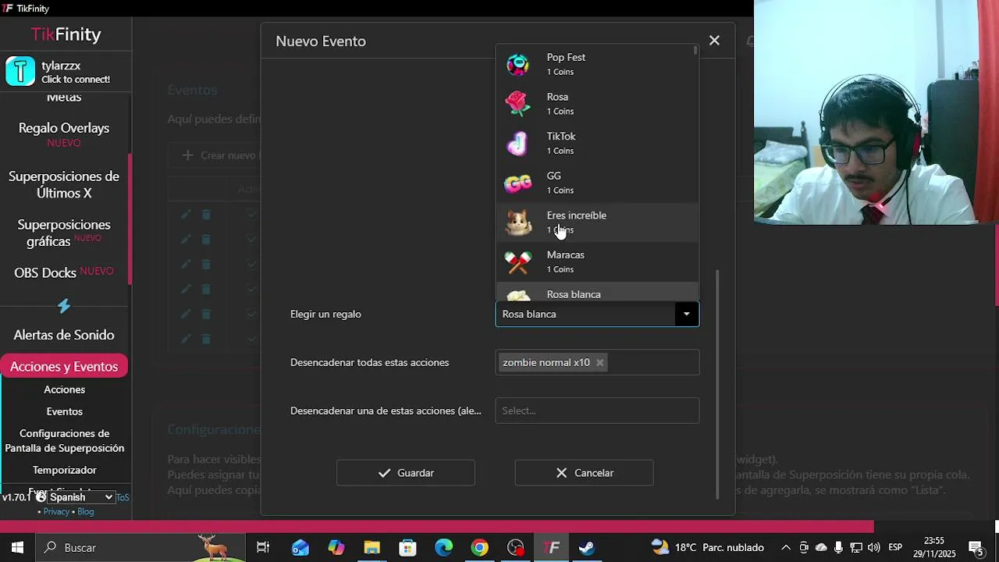Image resolution: width=999 pixels, height=562 pixels.
Task: Open the random actions Select... field
Action: pyautogui.click(x=597, y=411)
